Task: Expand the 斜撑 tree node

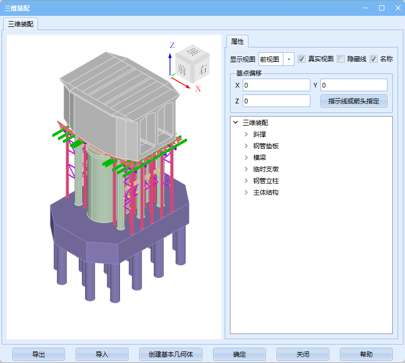Action: click(246, 135)
